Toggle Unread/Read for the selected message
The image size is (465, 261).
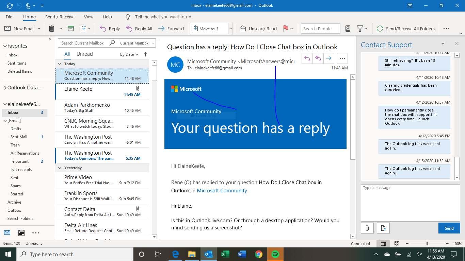pos(258,29)
